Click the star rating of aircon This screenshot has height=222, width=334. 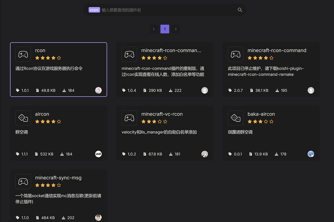(48, 122)
